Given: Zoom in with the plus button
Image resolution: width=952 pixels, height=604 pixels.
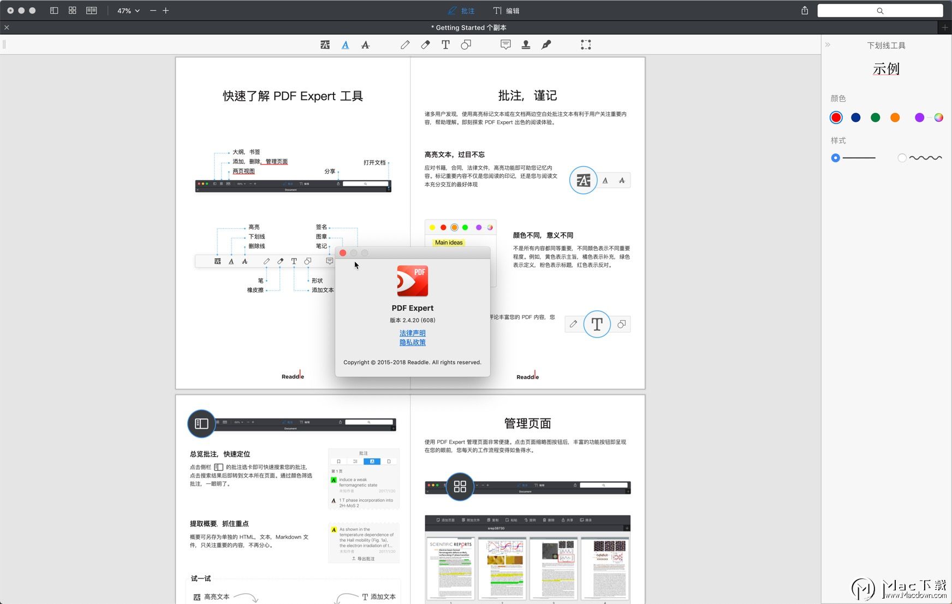Looking at the screenshot, I should click(x=166, y=10).
